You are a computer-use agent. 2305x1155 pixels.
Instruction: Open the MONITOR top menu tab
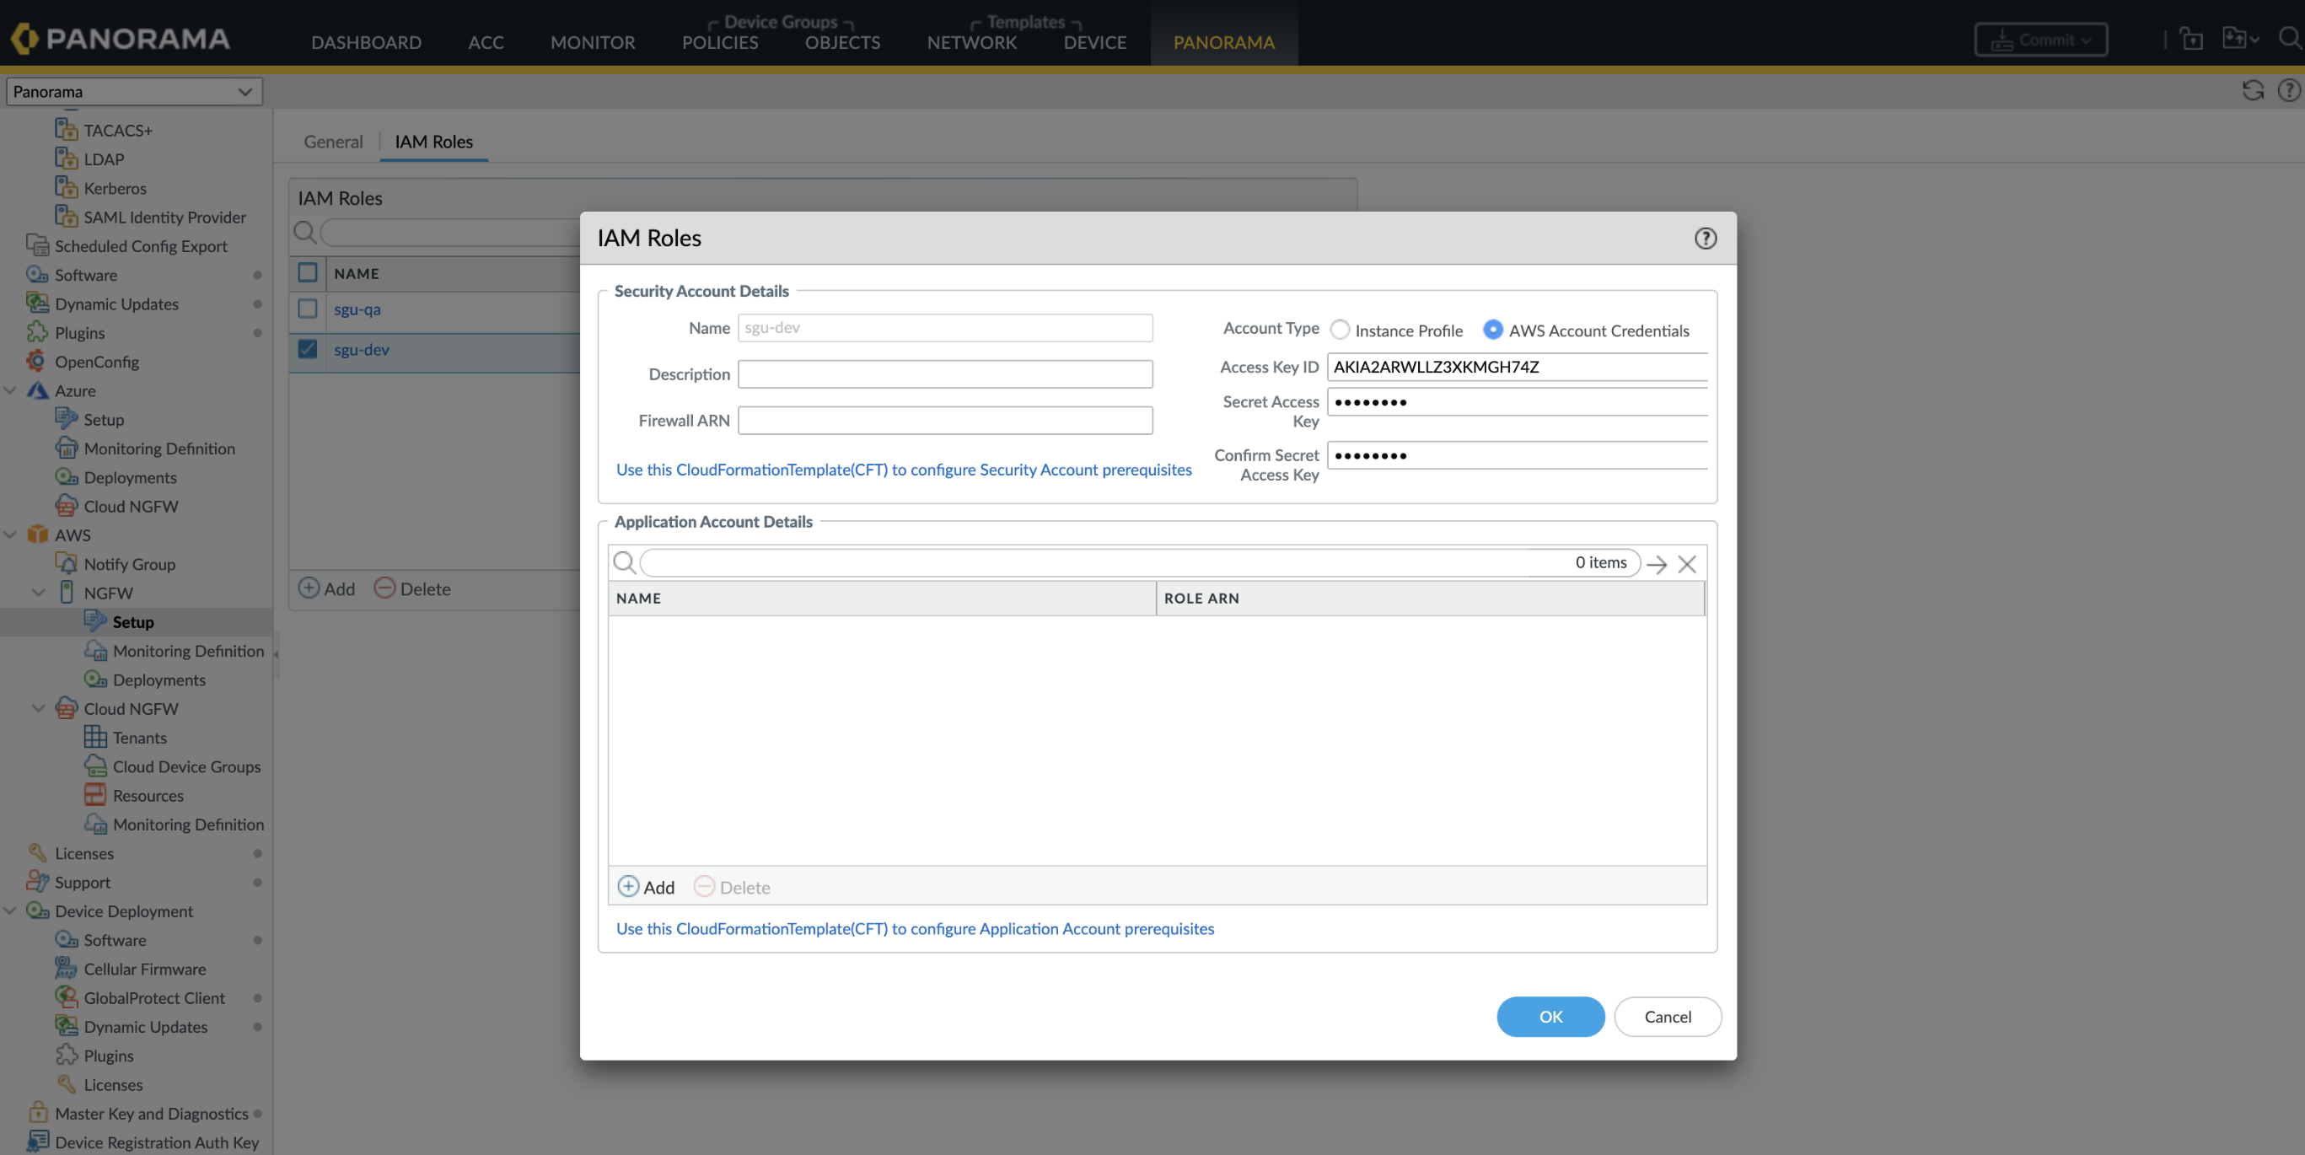pyautogui.click(x=593, y=42)
